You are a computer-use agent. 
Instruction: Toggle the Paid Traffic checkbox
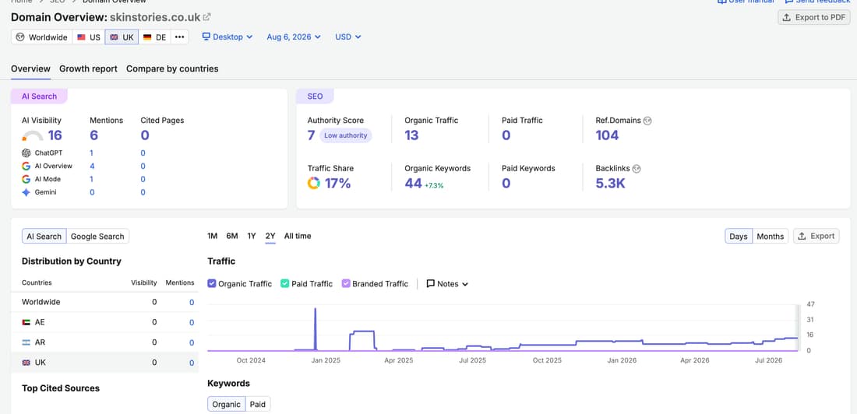[284, 283]
